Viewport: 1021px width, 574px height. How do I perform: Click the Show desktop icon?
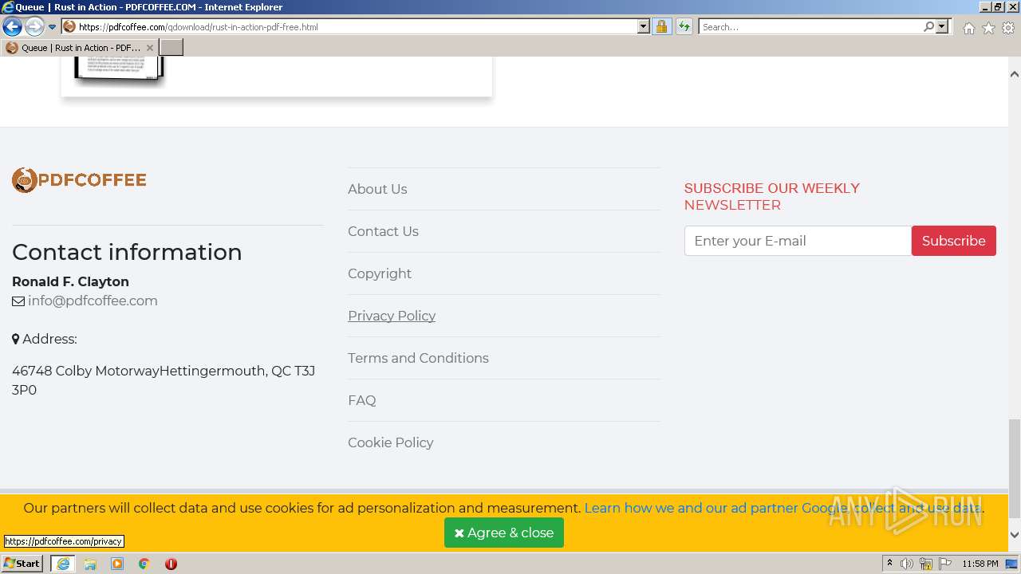[x=1012, y=564]
